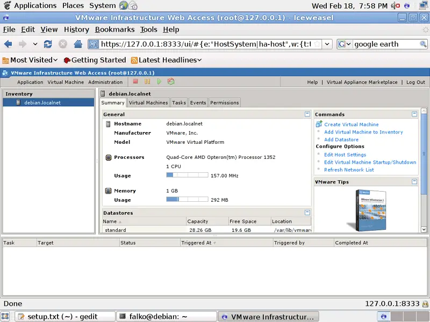
Task: Click the network monitor tray icon
Action: [x=424, y=5]
